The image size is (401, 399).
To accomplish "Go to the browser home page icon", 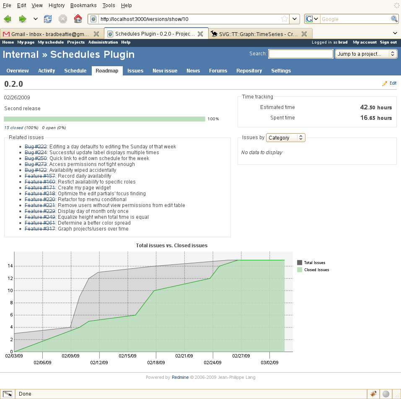I will click(x=78, y=19).
